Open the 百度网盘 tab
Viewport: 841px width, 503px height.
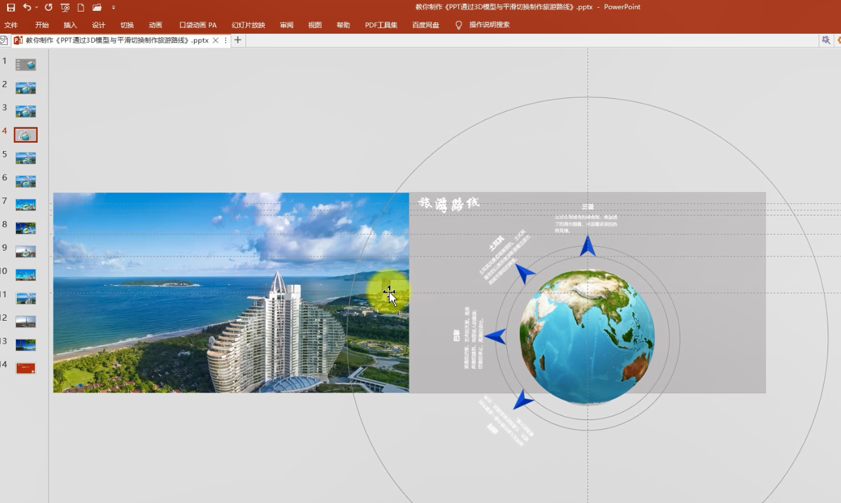click(x=425, y=25)
